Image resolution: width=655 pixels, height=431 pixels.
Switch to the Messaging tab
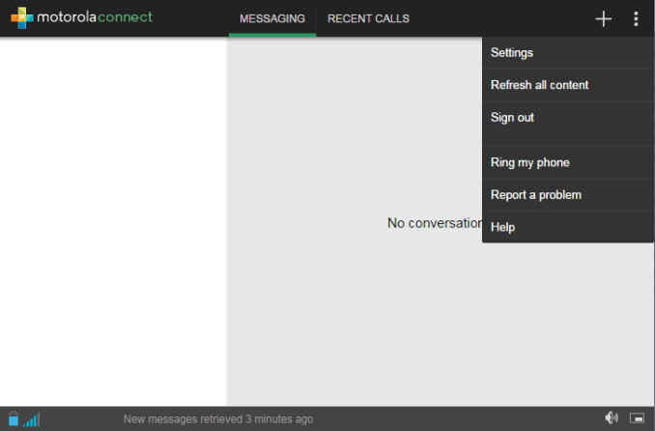(272, 18)
